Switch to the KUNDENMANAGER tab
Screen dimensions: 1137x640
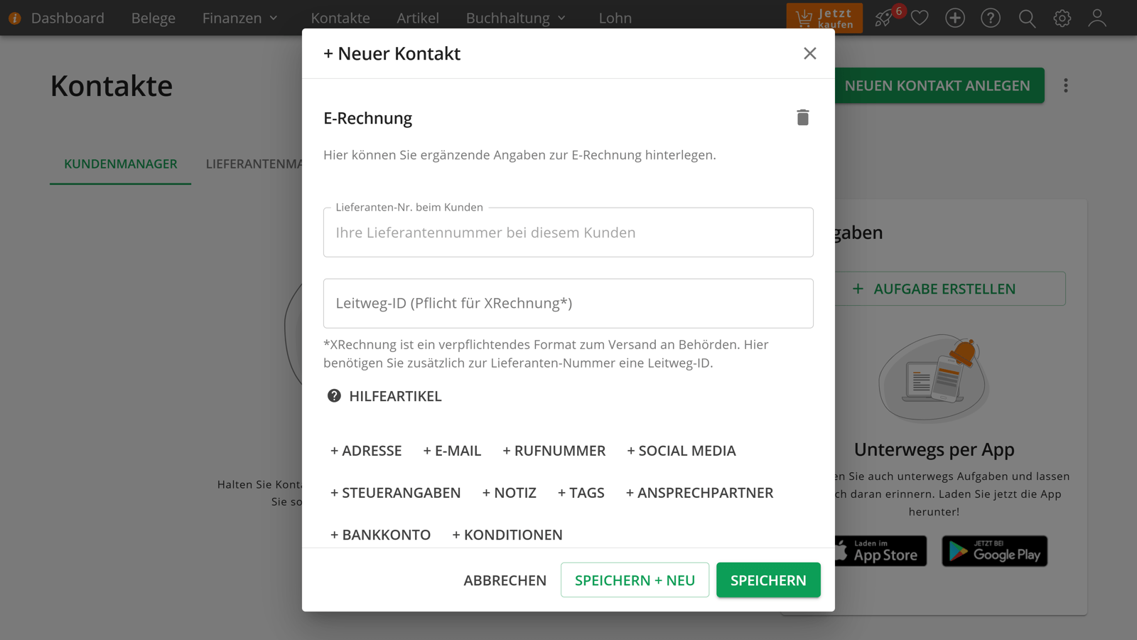point(119,164)
